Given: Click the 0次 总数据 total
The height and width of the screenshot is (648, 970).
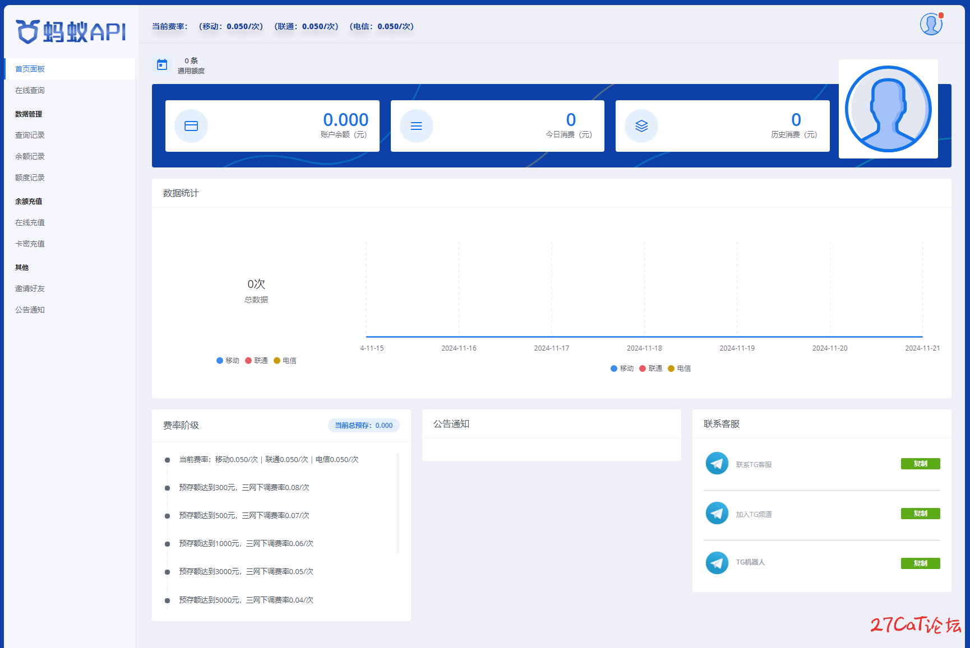Looking at the screenshot, I should point(256,284).
